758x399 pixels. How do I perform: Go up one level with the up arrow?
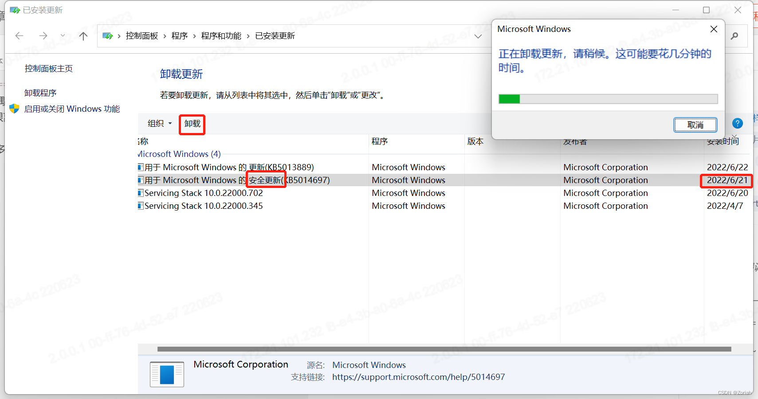(x=83, y=36)
